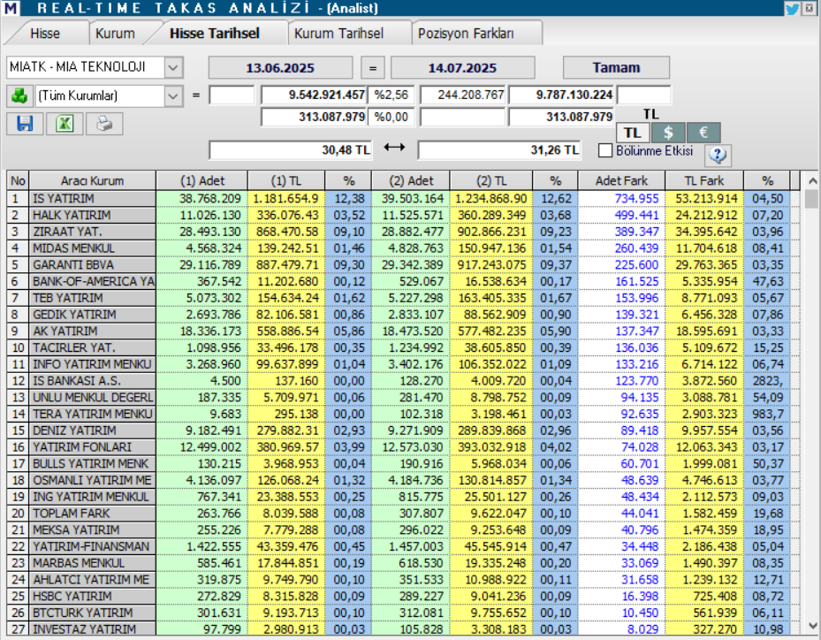
Task: Click the equals button between the dates
Action: pyautogui.click(x=373, y=67)
